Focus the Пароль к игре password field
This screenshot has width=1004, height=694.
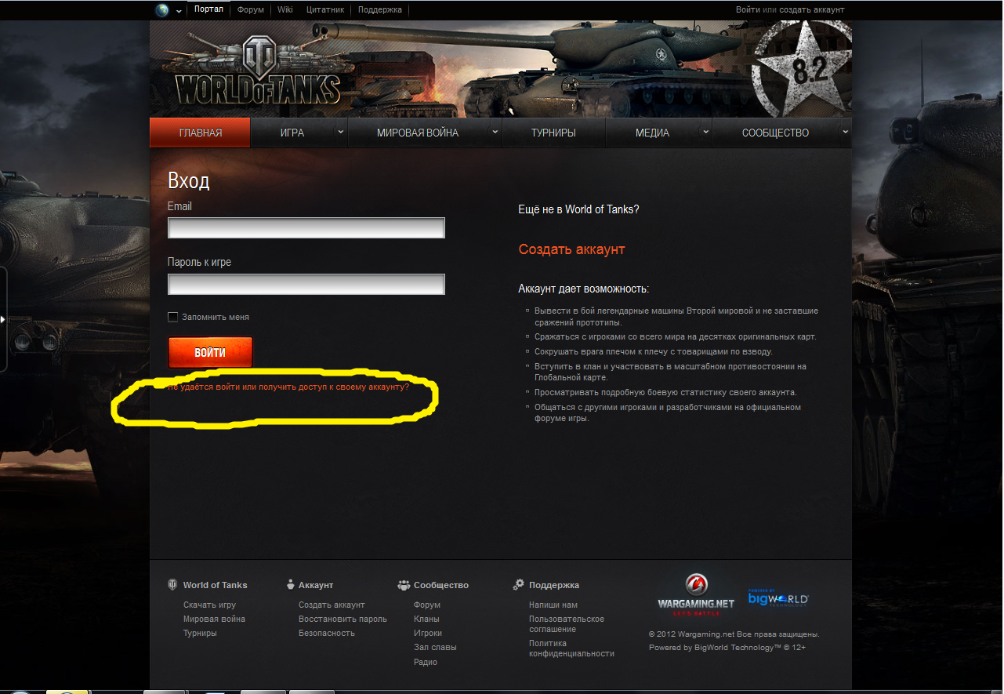[x=306, y=284]
